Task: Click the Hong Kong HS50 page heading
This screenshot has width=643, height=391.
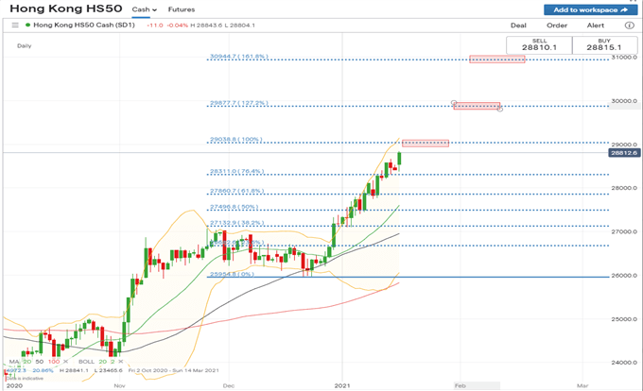Action: (x=65, y=8)
